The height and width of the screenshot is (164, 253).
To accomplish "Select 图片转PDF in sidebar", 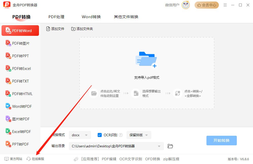I will (20, 119).
